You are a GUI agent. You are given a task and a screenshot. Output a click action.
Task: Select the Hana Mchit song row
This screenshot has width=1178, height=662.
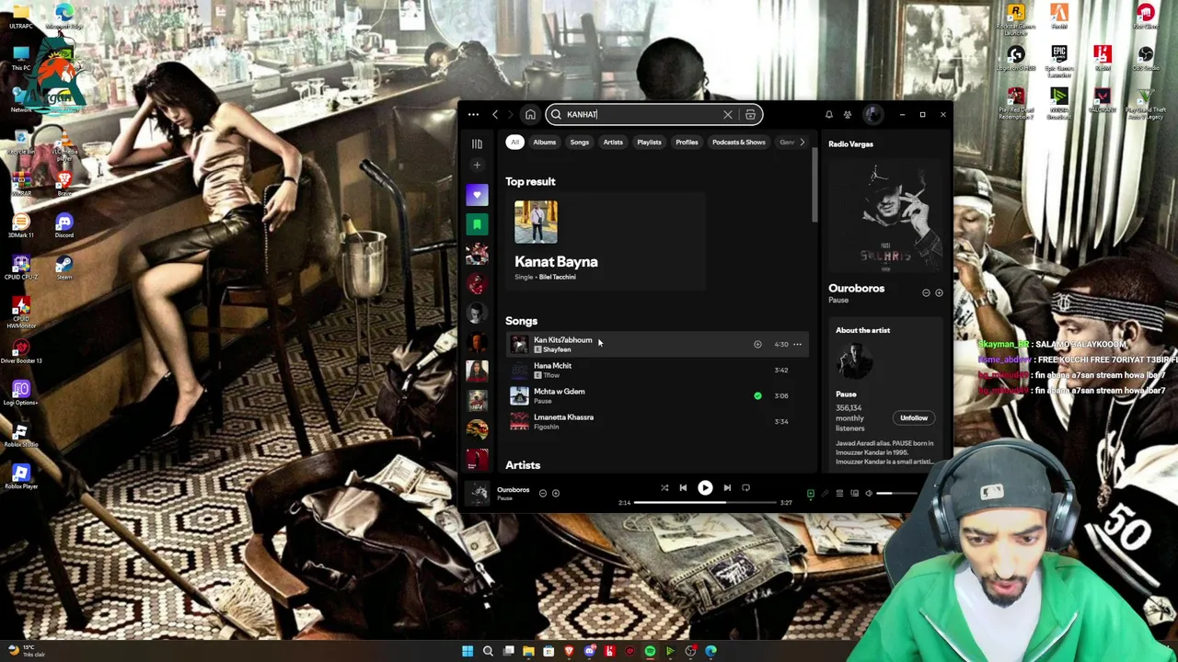point(655,370)
